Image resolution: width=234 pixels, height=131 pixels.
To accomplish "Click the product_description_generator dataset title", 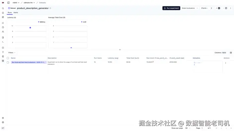I will (33, 8).
